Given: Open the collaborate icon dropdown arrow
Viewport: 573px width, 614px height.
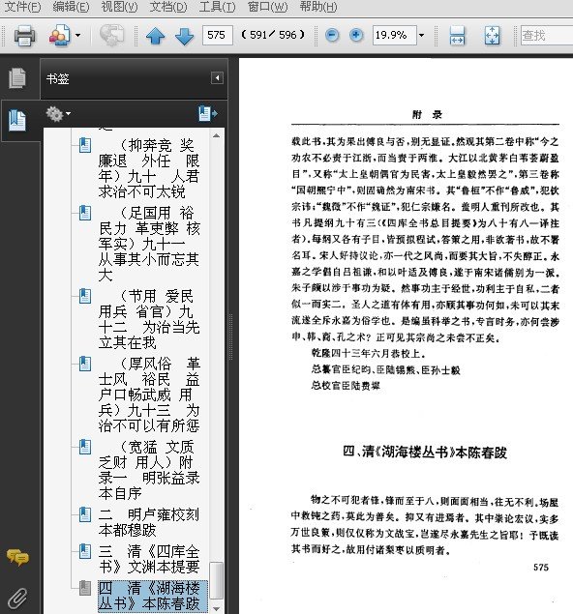Looking at the screenshot, I should coord(78,36).
